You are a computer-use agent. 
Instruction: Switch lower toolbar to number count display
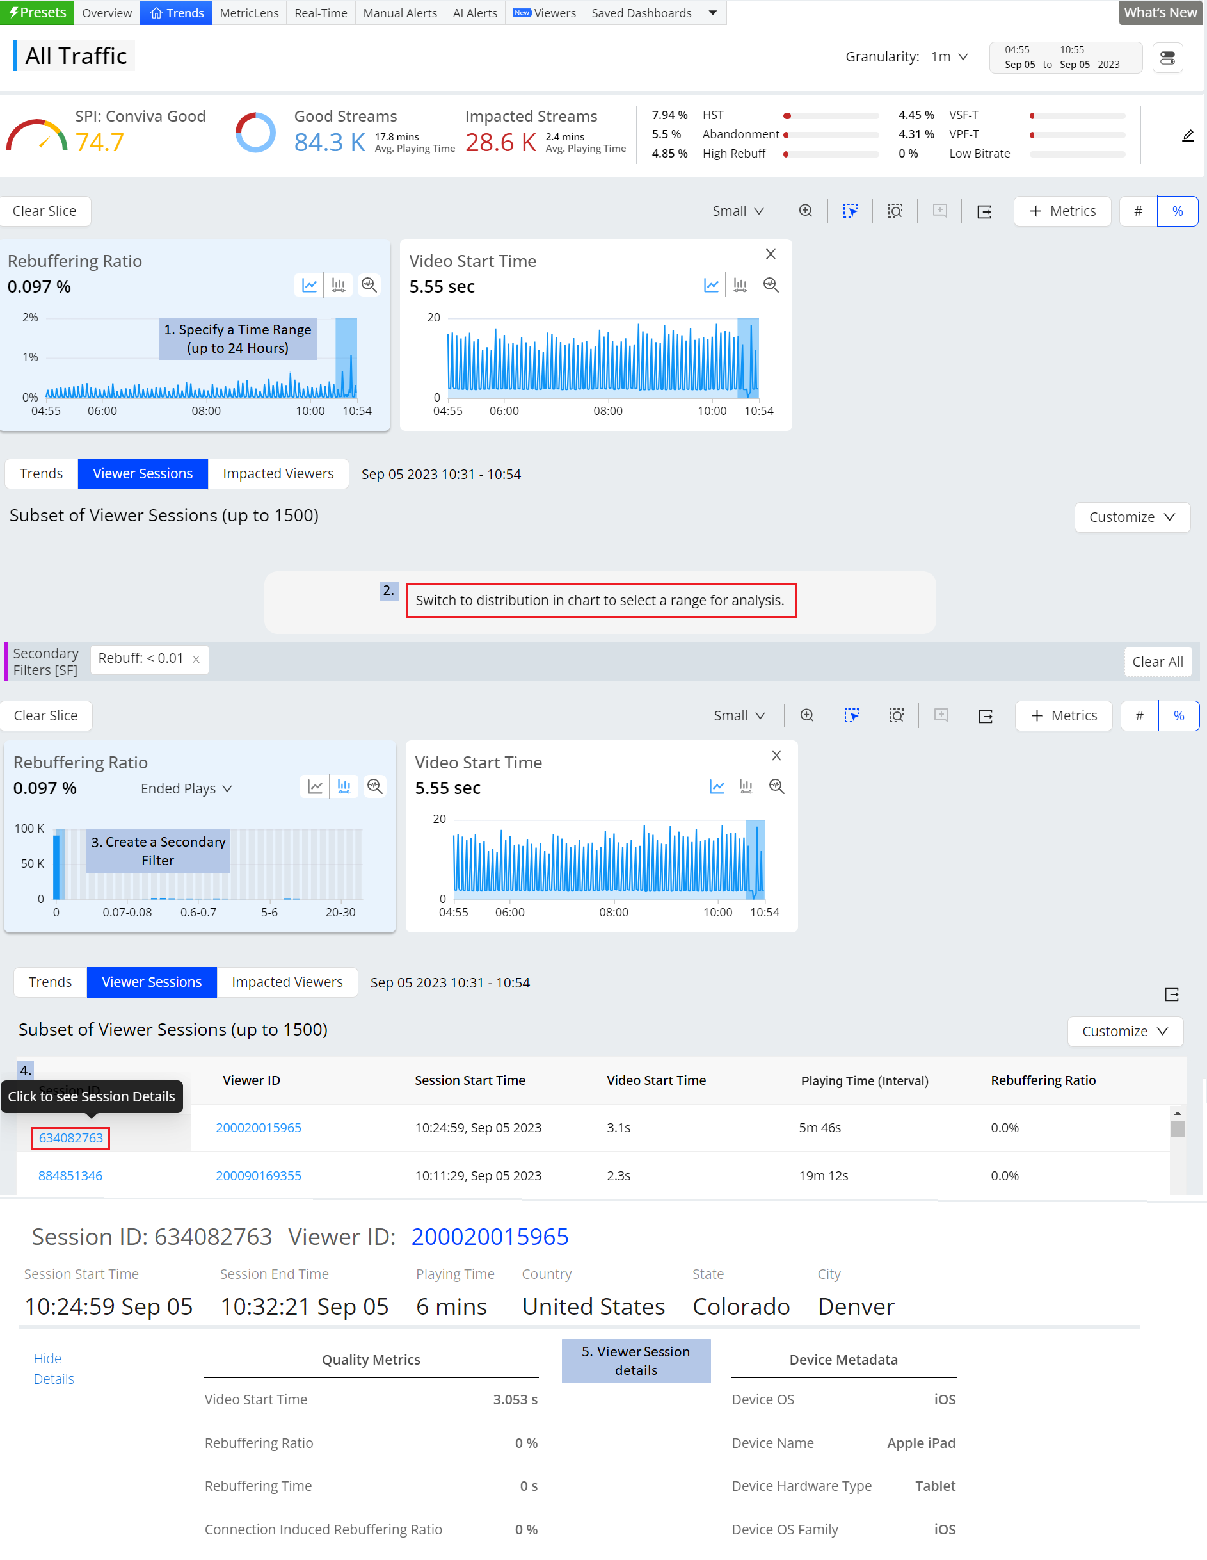[x=1139, y=715]
